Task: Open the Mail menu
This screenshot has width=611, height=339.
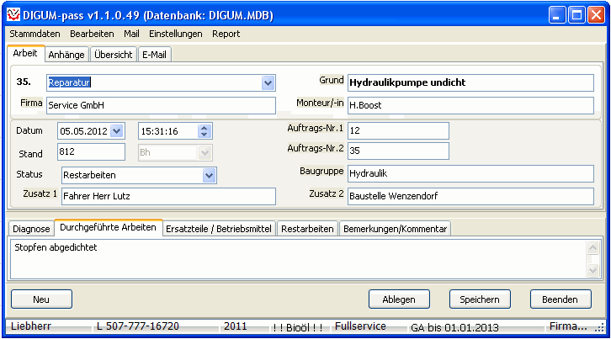Action: (131, 34)
